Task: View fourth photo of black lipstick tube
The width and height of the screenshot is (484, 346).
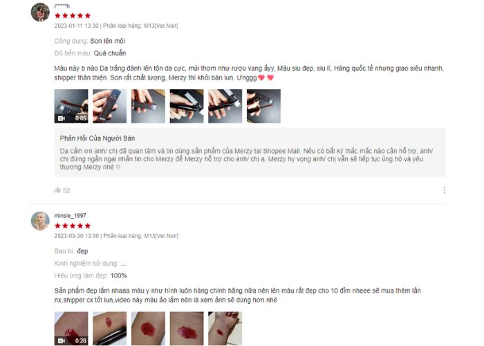Action: tap(187, 107)
